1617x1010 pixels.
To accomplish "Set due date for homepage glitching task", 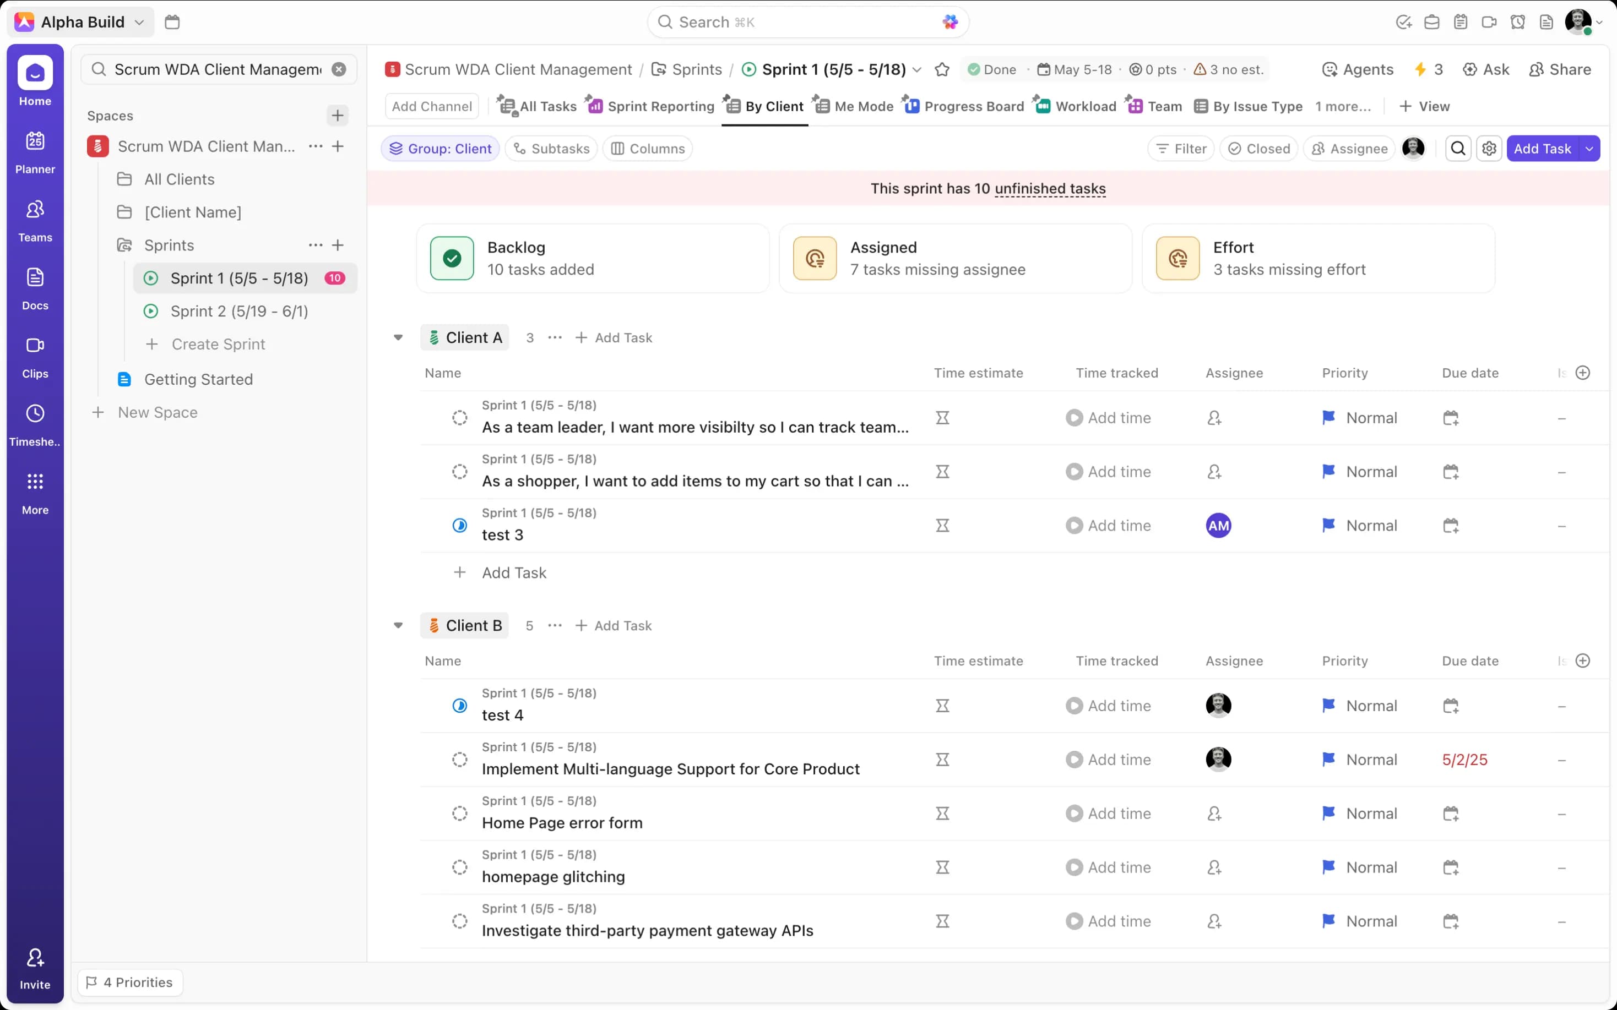I will (x=1450, y=867).
